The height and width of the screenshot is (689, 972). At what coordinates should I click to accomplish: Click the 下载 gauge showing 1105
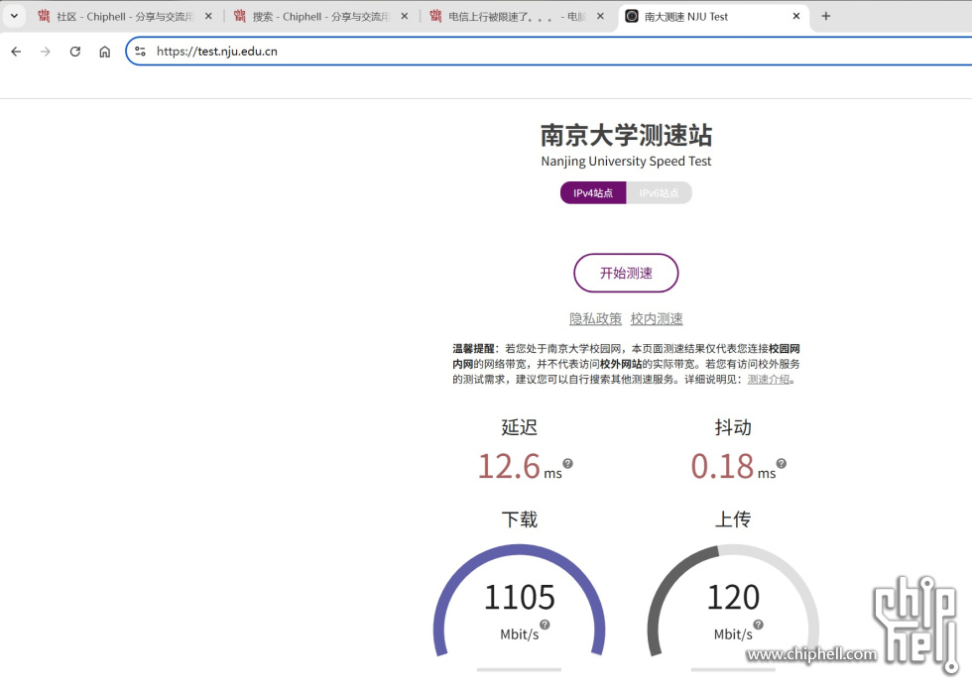coord(519,601)
